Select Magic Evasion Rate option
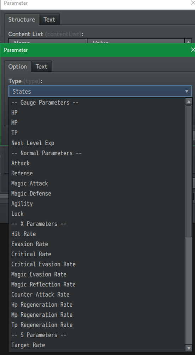 (x=97, y=274)
